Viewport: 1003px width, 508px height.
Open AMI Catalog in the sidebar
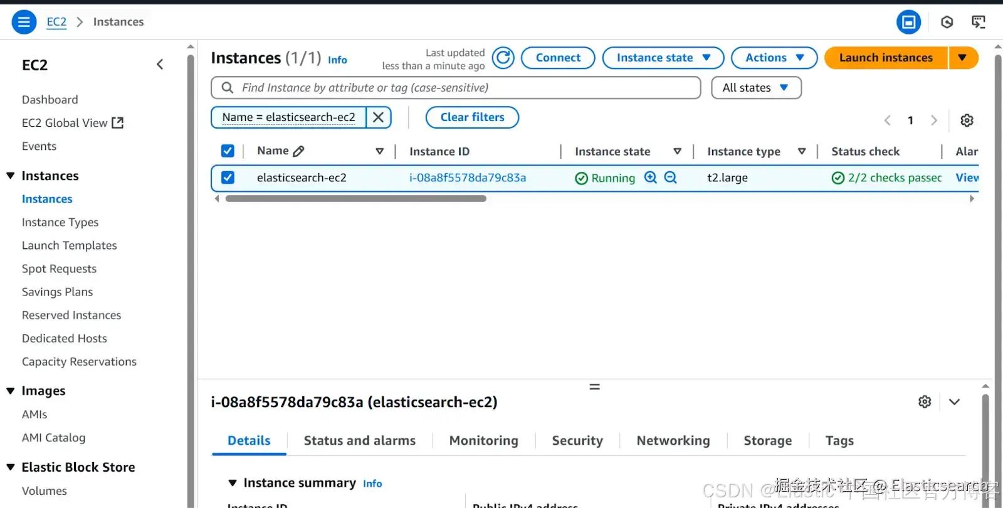pos(53,438)
